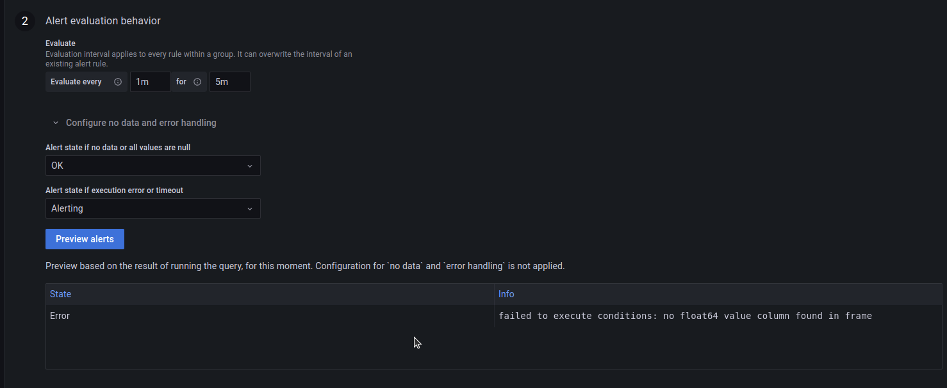Viewport: 947px width, 388px height.
Task: Click the Info column header
Action: click(506, 294)
